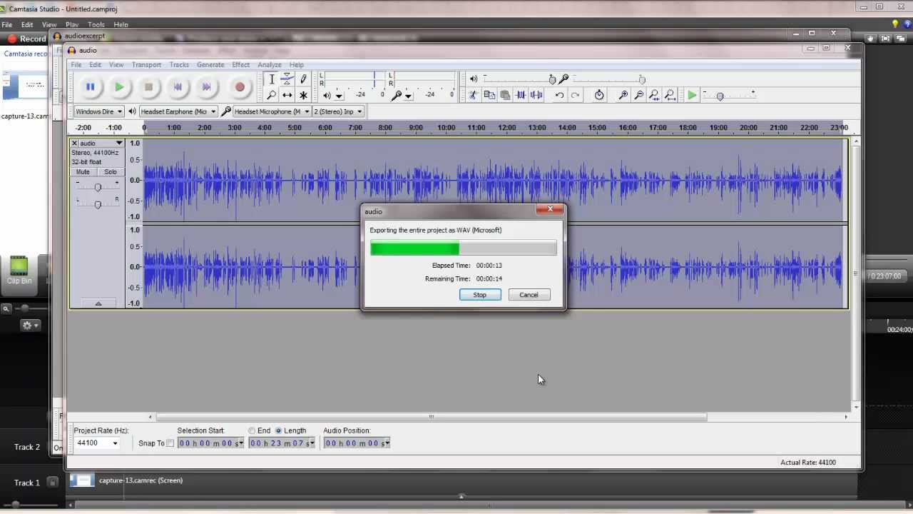913x514 pixels.
Task: Click Stop in the export dialog
Action: click(x=480, y=295)
